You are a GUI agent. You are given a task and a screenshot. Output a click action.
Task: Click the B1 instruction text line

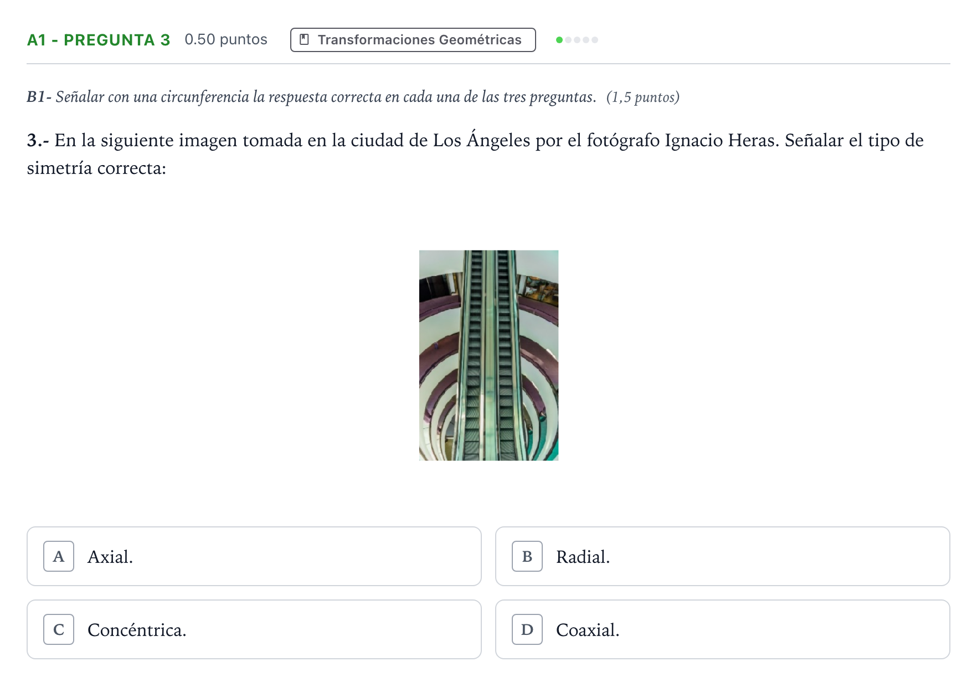point(353,97)
